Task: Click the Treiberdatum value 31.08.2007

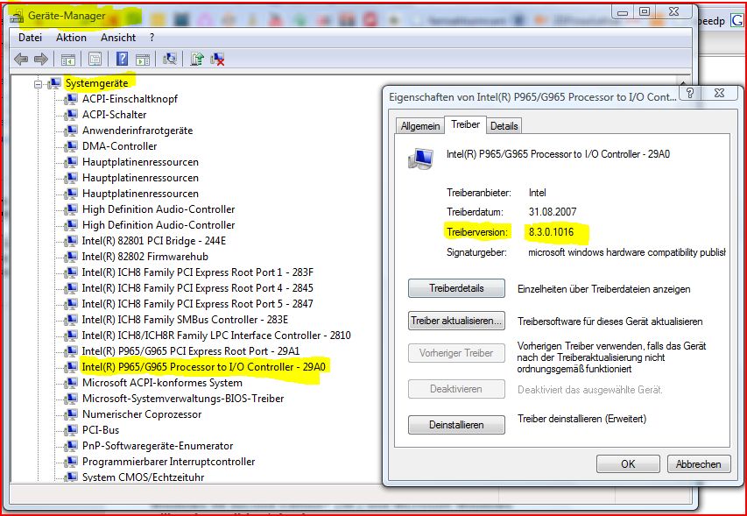Action: point(553,211)
